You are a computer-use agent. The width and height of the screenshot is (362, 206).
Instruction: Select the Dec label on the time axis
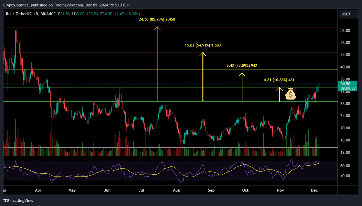pyautogui.click(x=314, y=190)
